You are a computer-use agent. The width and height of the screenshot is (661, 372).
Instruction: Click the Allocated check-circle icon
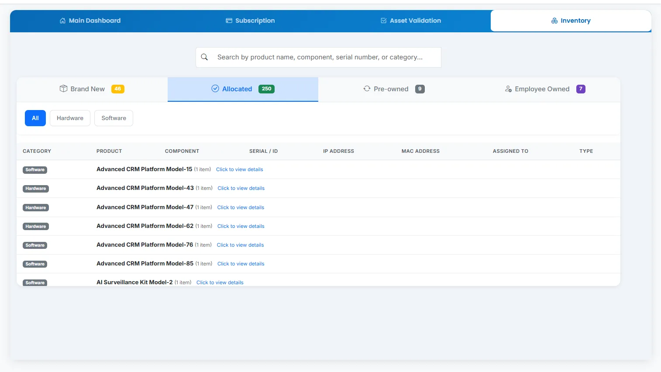coord(215,89)
